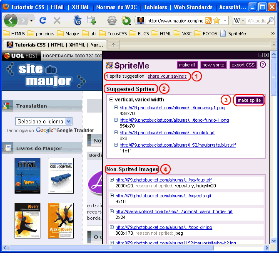
Task: Click the 'export CSS' button
Action: [243, 65]
